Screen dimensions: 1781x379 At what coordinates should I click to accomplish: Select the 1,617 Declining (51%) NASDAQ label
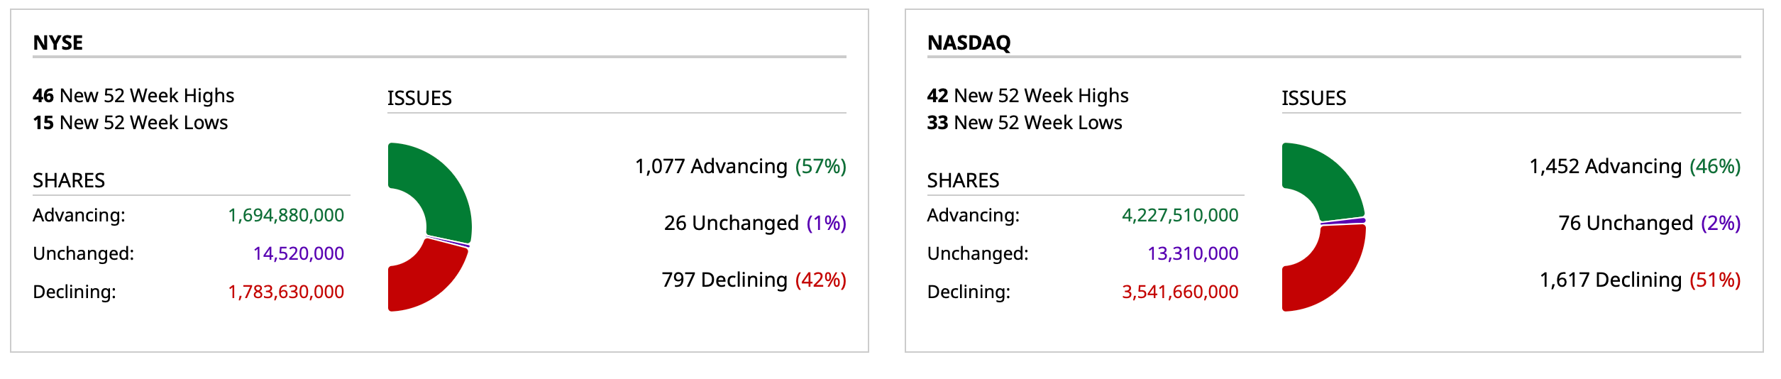click(1640, 280)
